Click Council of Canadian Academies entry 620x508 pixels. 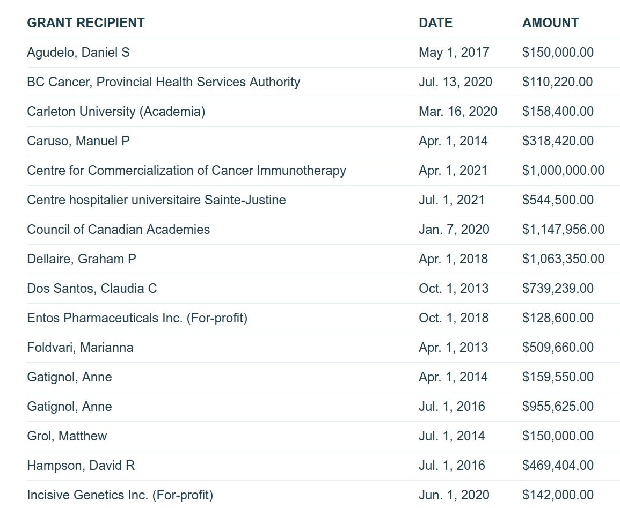click(x=118, y=230)
